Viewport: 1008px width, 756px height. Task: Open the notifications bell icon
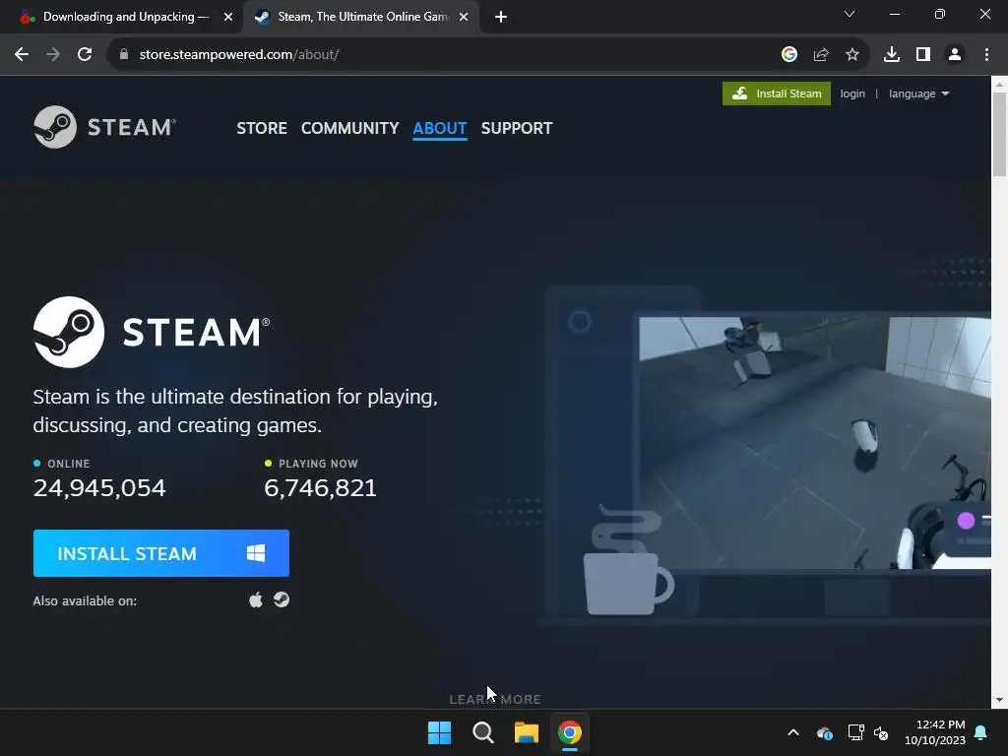tap(981, 732)
